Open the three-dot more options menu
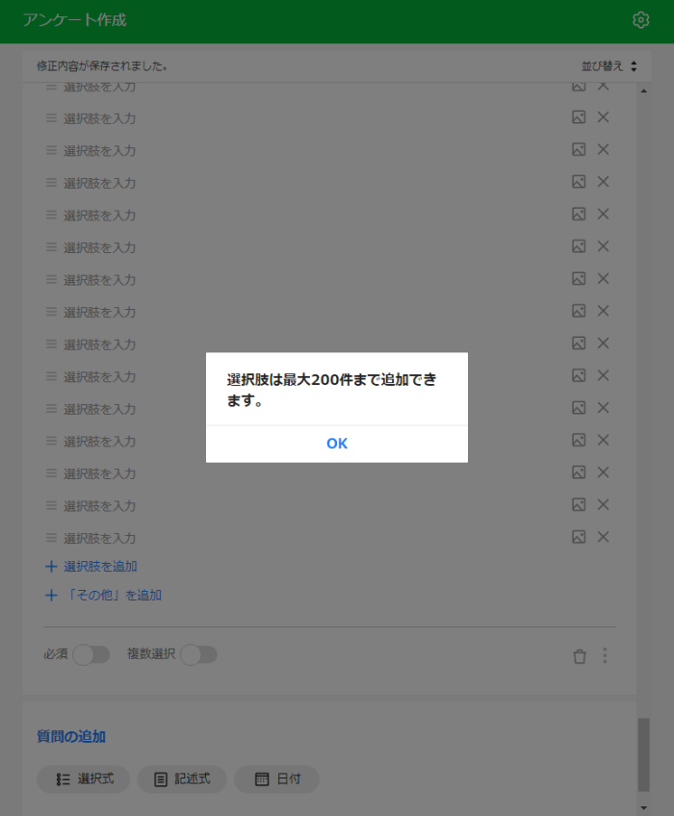This screenshot has width=674, height=816. (605, 655)
